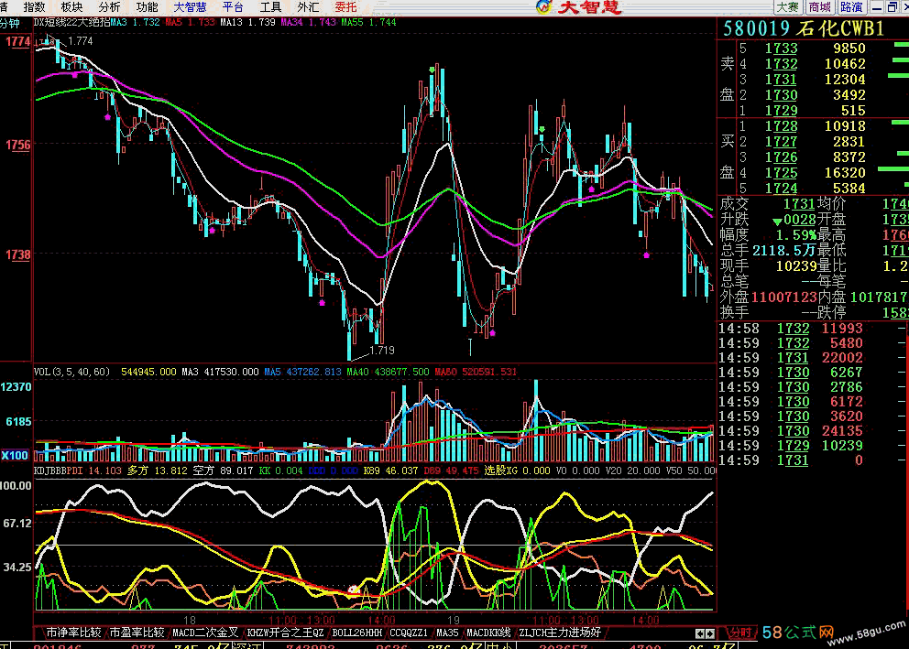Click the 1.774 high price marker
This screenshot has width=909, height=649.
point(80,41)
